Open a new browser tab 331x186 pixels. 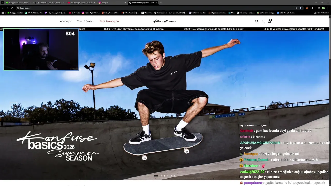coord(161,3)
